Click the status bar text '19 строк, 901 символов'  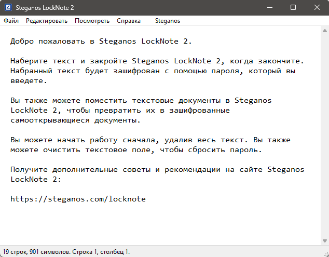36,251
